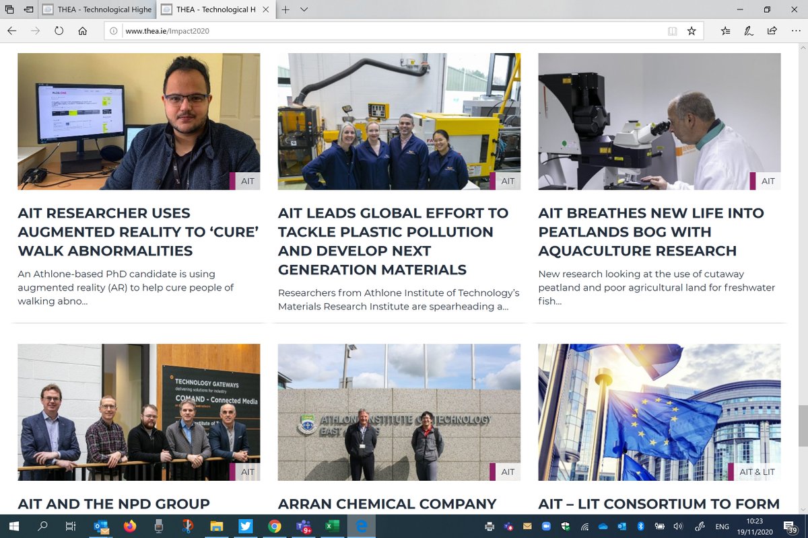Viewport: 808px width, 538px height.
Task: Open the Add notes pen tool
Action: click(x=749, y=30)
